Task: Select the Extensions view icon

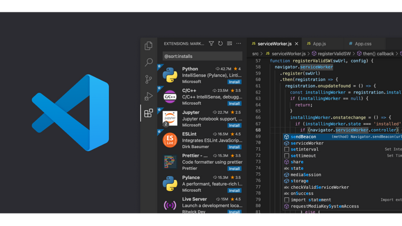Action: [x=149, y=113]
